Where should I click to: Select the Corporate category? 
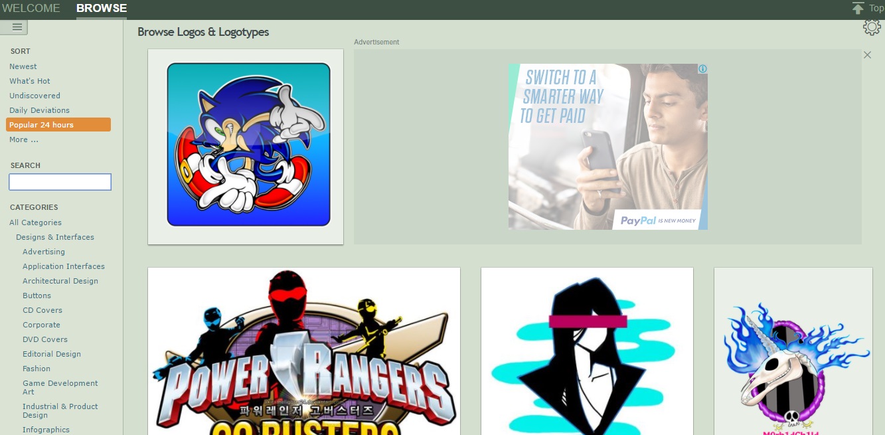pos(41,325)
